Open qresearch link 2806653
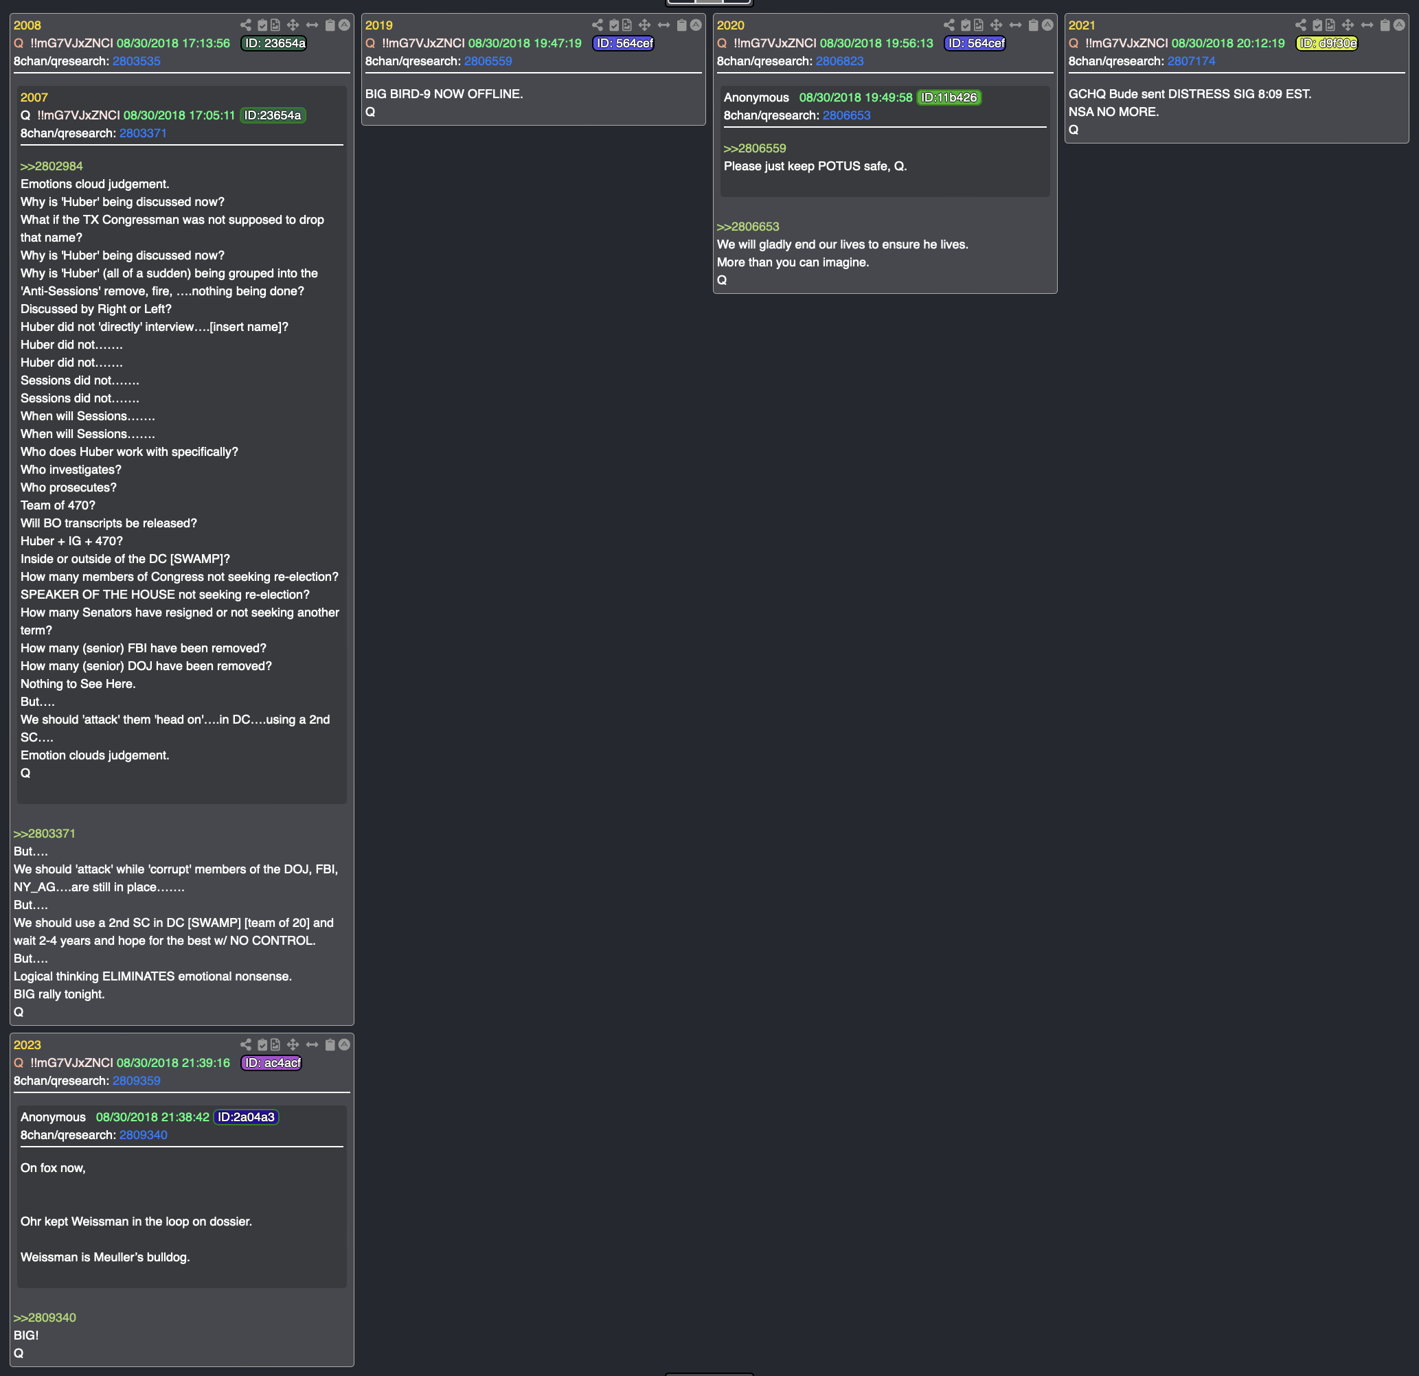This screenshot has height=1376, width=1419. pyautogui.click(x=846, y=115)
